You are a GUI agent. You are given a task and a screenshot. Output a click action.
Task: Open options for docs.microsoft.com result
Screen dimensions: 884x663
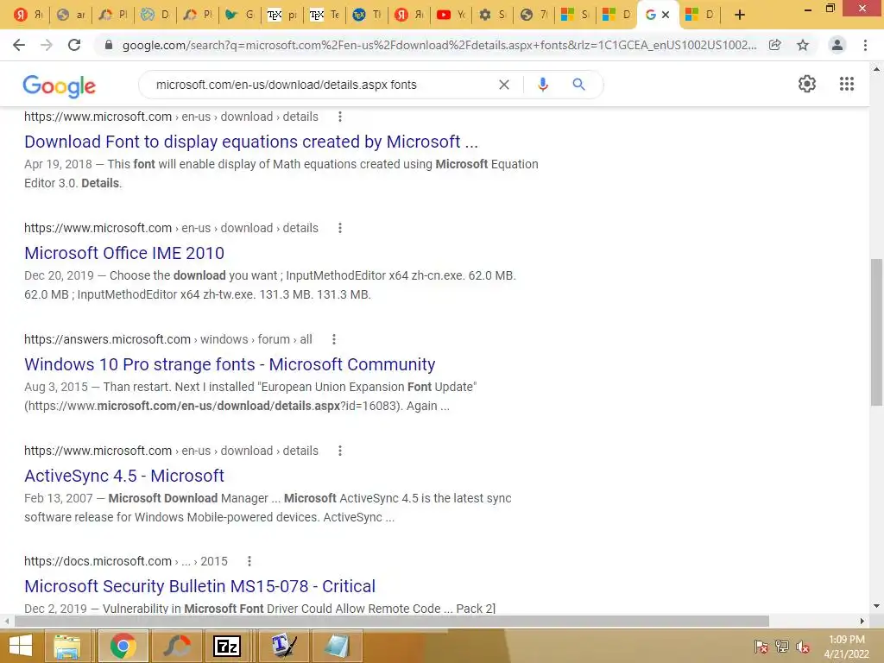pos(249,561)
